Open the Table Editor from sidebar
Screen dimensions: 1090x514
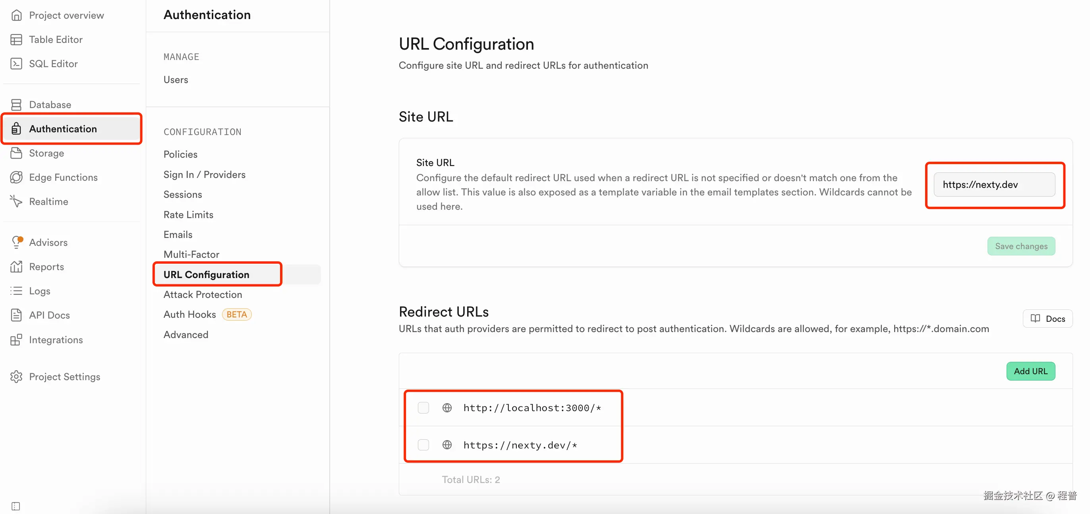[56, 39]
